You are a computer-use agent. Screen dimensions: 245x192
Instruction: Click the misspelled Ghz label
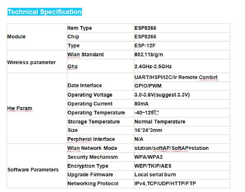pos(72,66)
